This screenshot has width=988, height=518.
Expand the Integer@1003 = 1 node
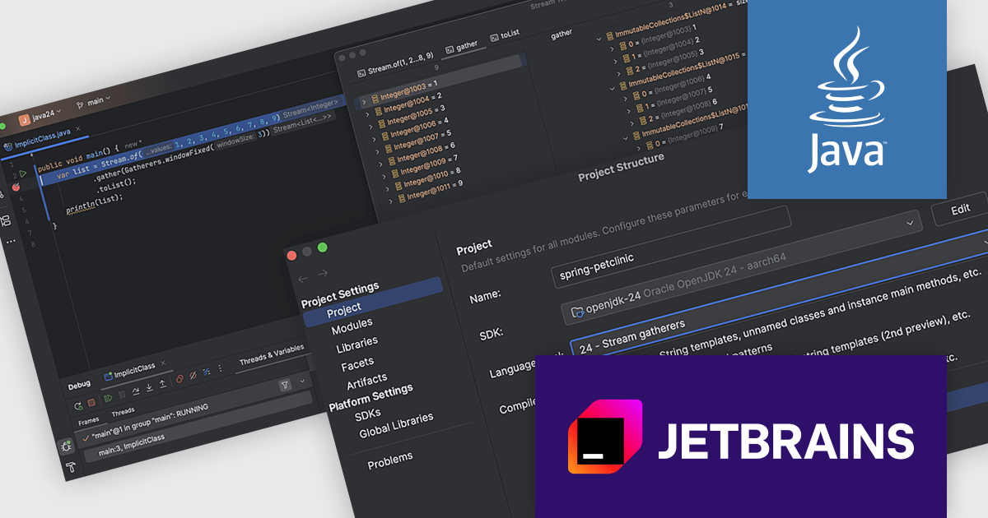click(x=364, y=101)
